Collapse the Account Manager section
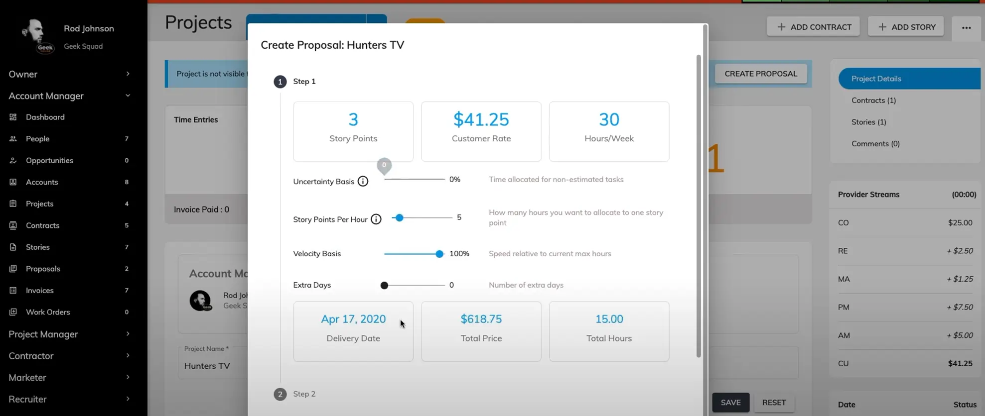 (128, 96)
